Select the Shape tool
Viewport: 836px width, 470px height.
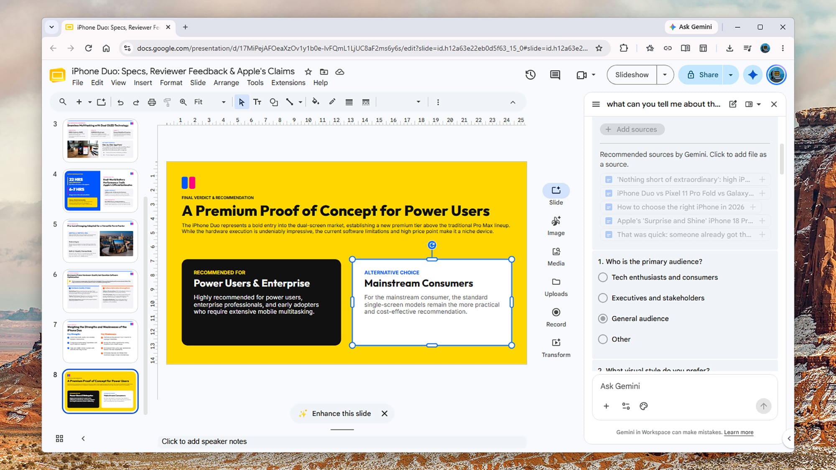(x=274, y=102)
